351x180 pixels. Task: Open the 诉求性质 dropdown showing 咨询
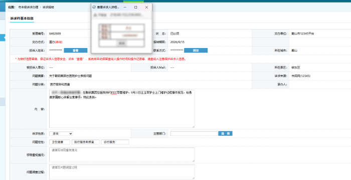61,133
